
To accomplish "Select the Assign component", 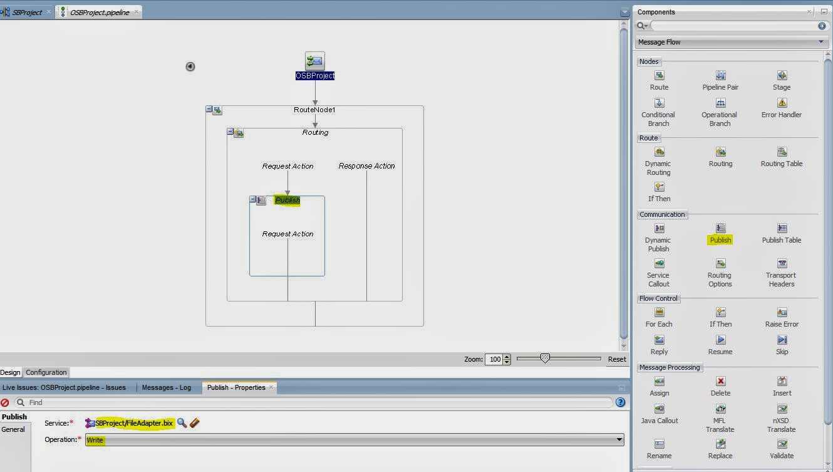I will coord(659,386).
